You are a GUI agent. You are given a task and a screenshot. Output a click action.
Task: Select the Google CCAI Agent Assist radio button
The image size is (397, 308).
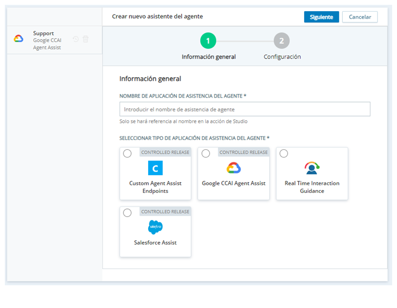[x=206, y=153]
